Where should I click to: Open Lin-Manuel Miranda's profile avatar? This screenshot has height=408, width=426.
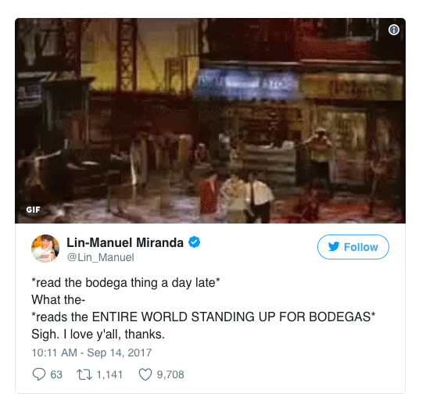pos(45,249)
